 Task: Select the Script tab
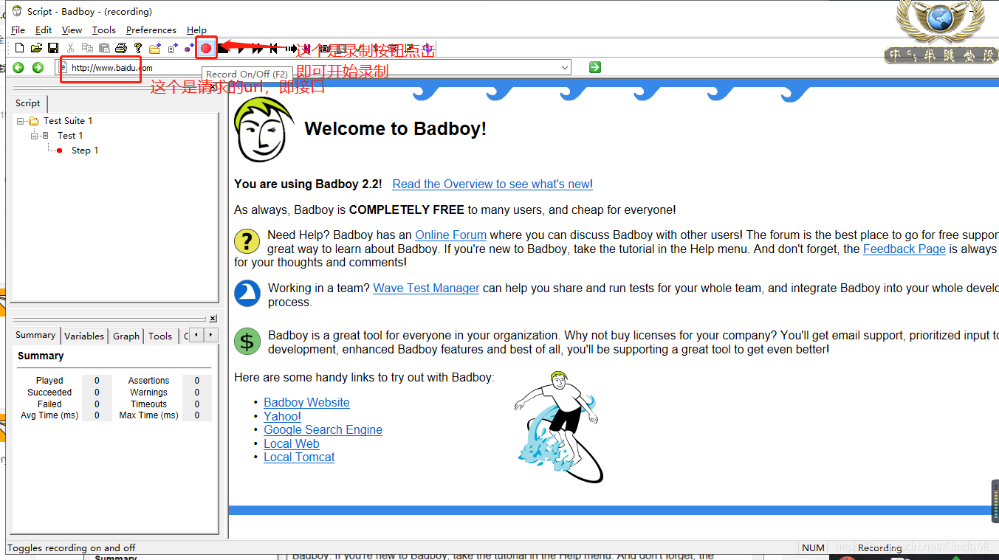(x=28, y=103)
